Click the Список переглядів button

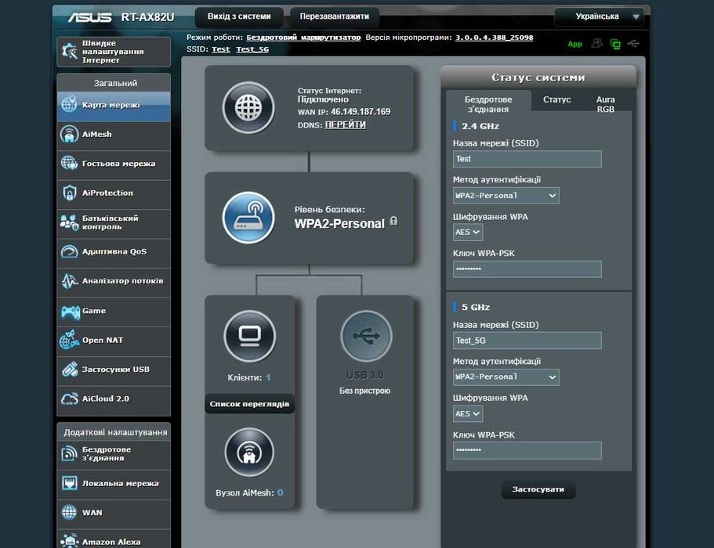pyautogui.click(x=249, y=404)
